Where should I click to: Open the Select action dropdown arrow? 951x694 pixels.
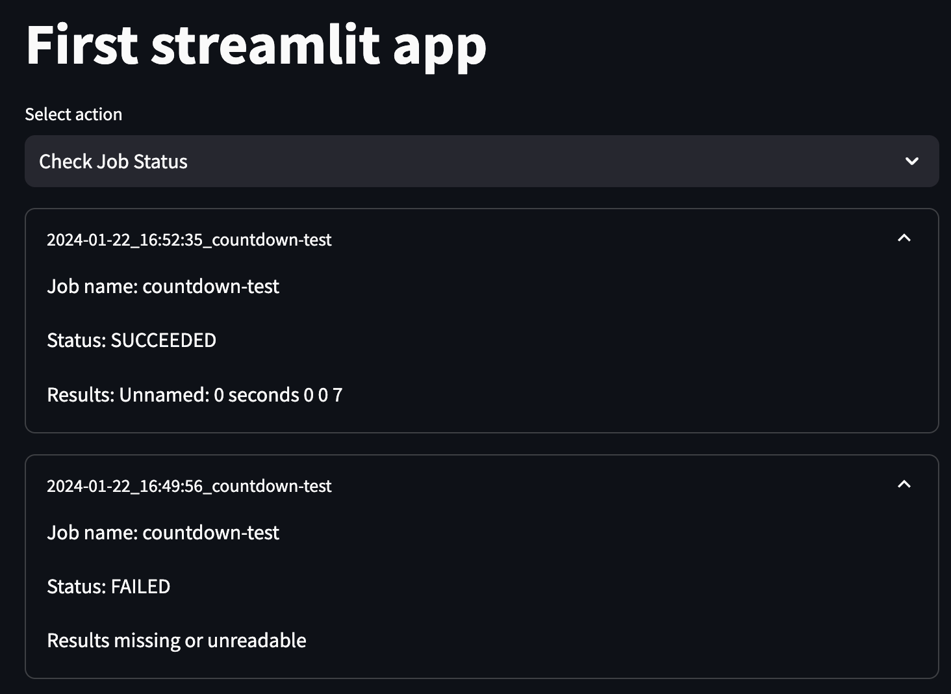coord(911,161)
